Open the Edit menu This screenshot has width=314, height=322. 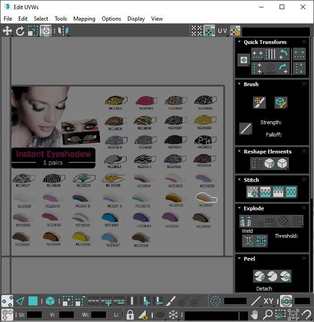pyautogui.click(x=23, y=19)
